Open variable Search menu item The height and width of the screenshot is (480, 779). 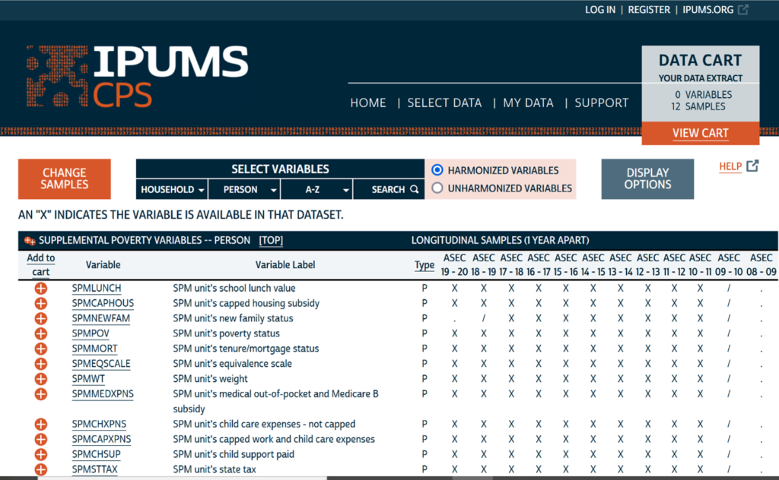tap(389, 189)
